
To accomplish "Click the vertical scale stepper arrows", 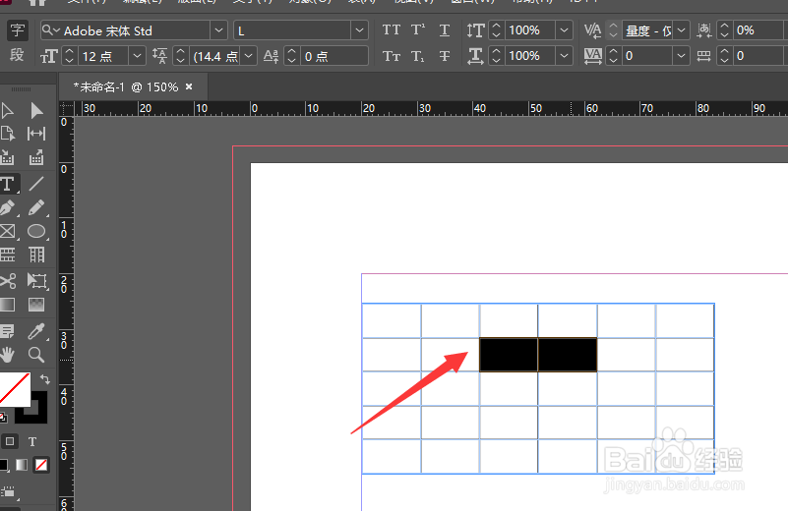I will coord(496,30).
